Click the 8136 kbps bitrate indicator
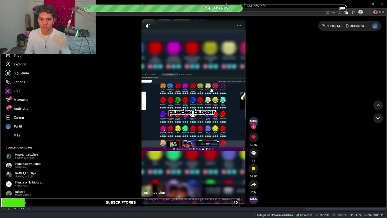 304,215
